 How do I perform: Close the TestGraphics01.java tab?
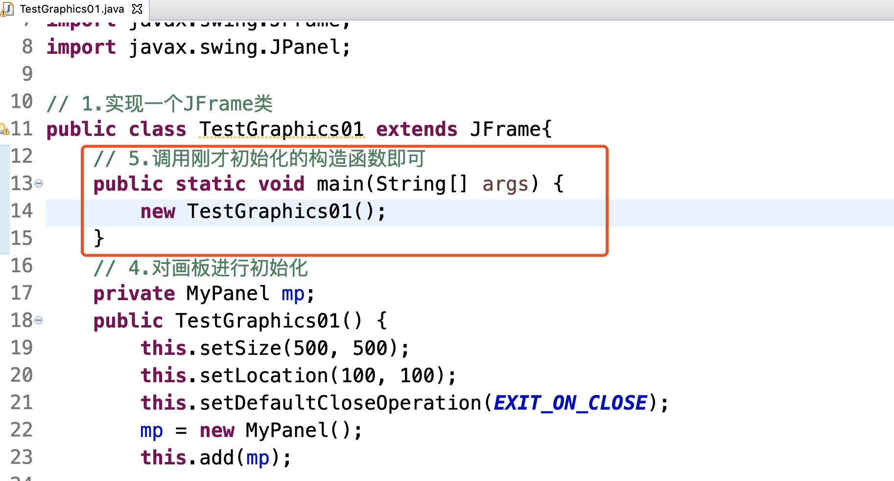coord(138,9)
